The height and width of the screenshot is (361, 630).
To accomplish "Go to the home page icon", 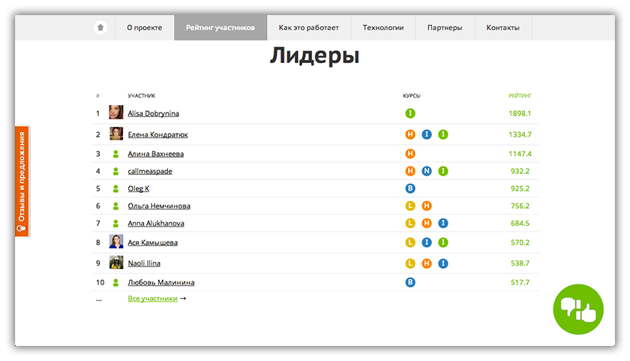I will coord(100,27).
